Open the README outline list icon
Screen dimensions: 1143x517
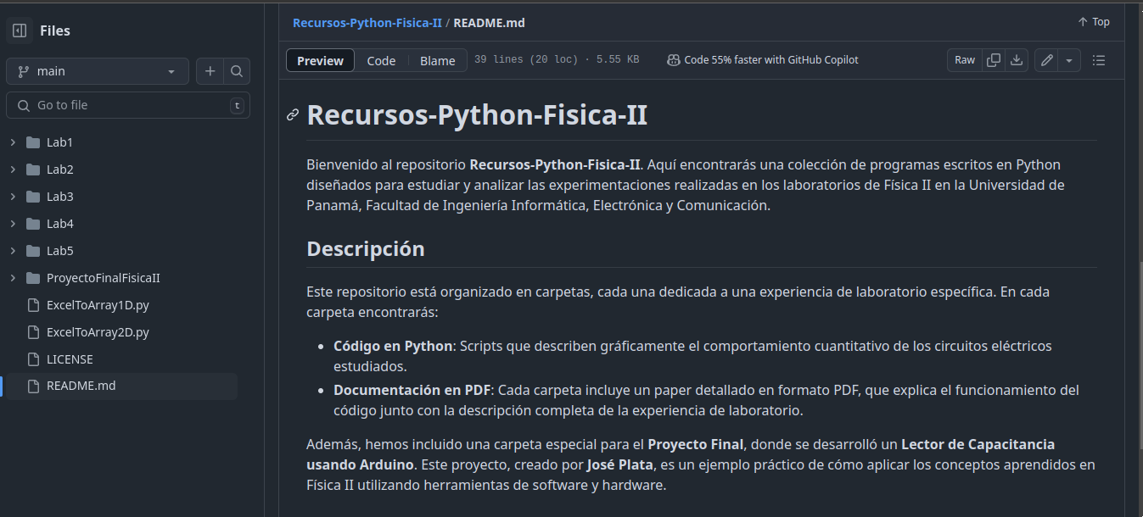pos(1099,60)
